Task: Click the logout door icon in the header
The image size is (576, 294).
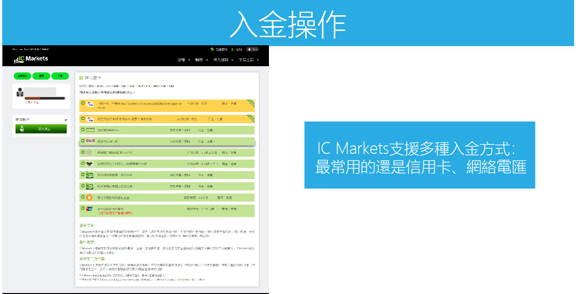Action: 233,50
